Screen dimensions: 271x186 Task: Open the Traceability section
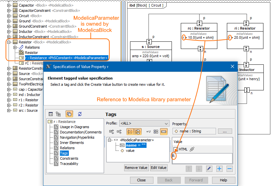pos(69,164)
